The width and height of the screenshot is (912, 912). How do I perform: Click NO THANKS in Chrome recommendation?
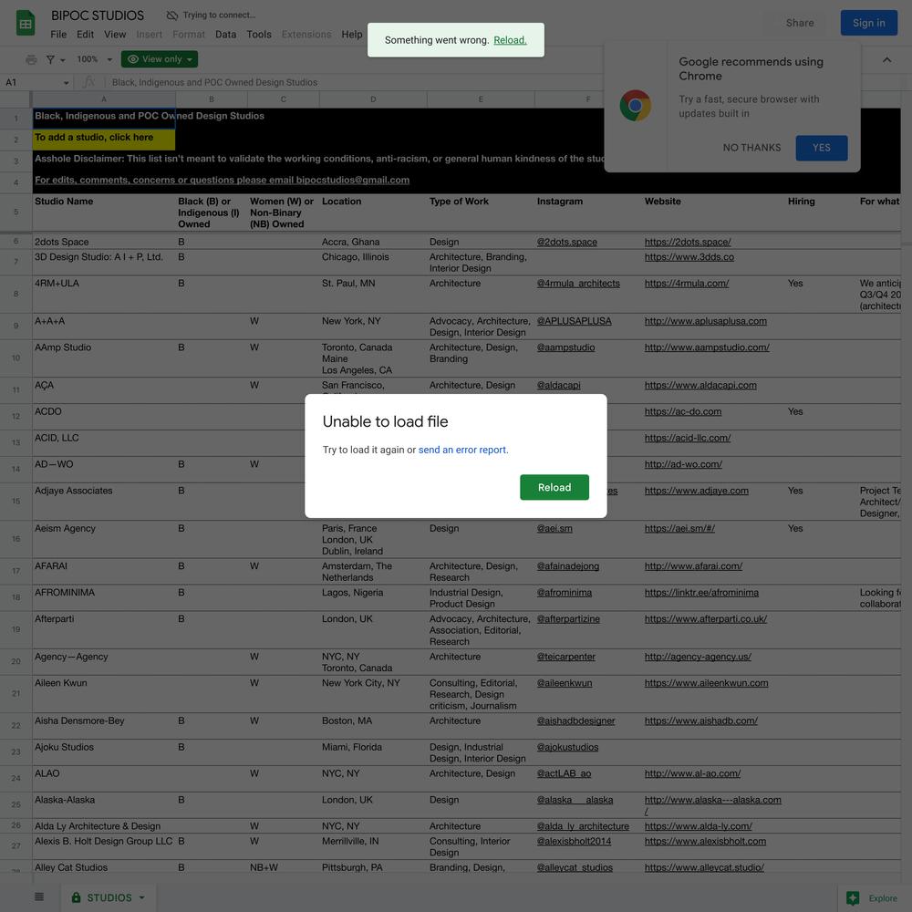751,148
